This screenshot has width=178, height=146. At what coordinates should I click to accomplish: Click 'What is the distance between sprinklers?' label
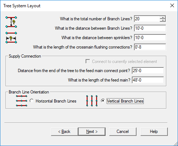[97, 38]
